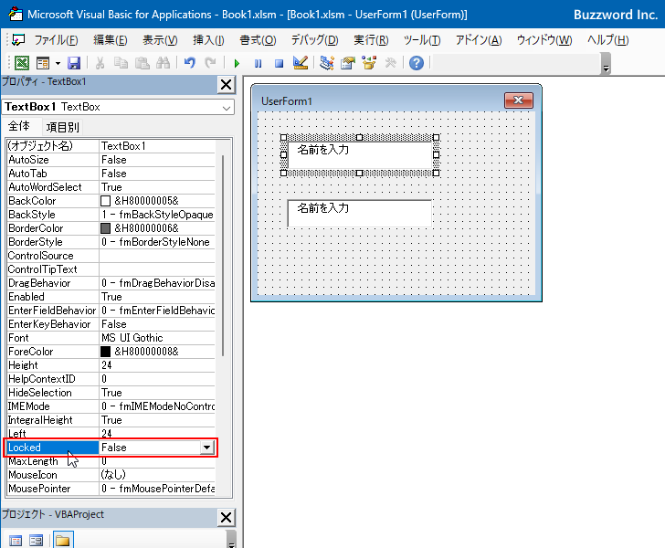This screenshot has height=548, width=665.
Task: Close the Project VBAProject panel
Action: click(x=226, y=518)
